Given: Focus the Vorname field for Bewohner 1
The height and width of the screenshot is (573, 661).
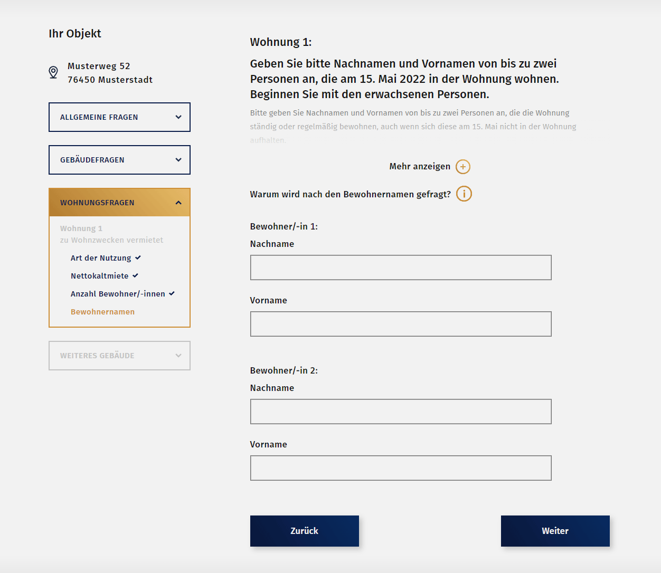Looking at the screenshot, I should pos(401,324).
